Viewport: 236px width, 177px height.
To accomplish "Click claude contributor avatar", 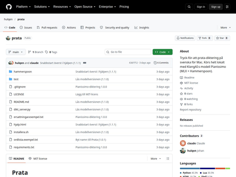I will (183, 143).
